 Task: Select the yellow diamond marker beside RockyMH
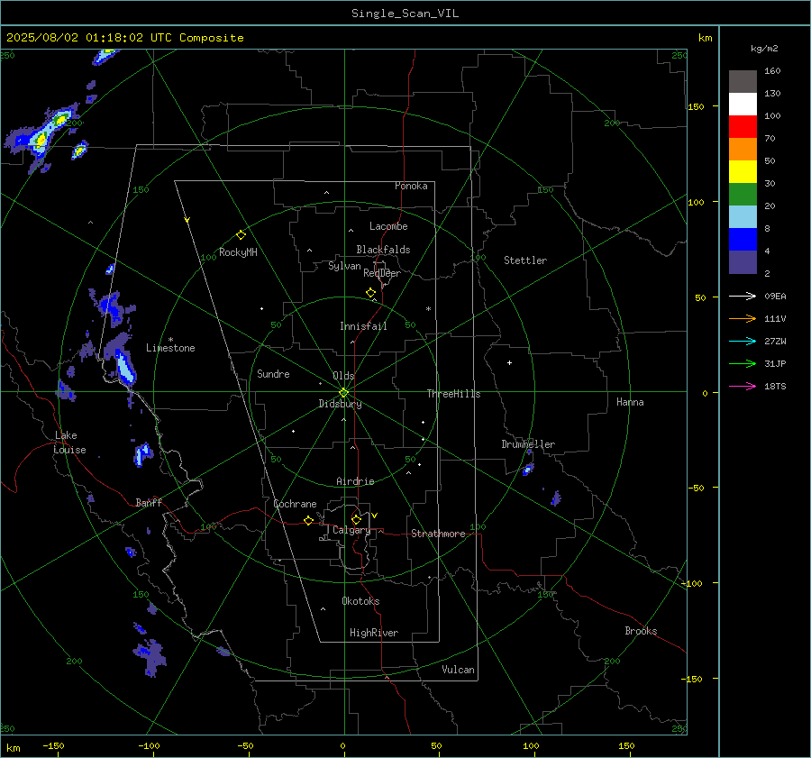click(x=241, y=235)
